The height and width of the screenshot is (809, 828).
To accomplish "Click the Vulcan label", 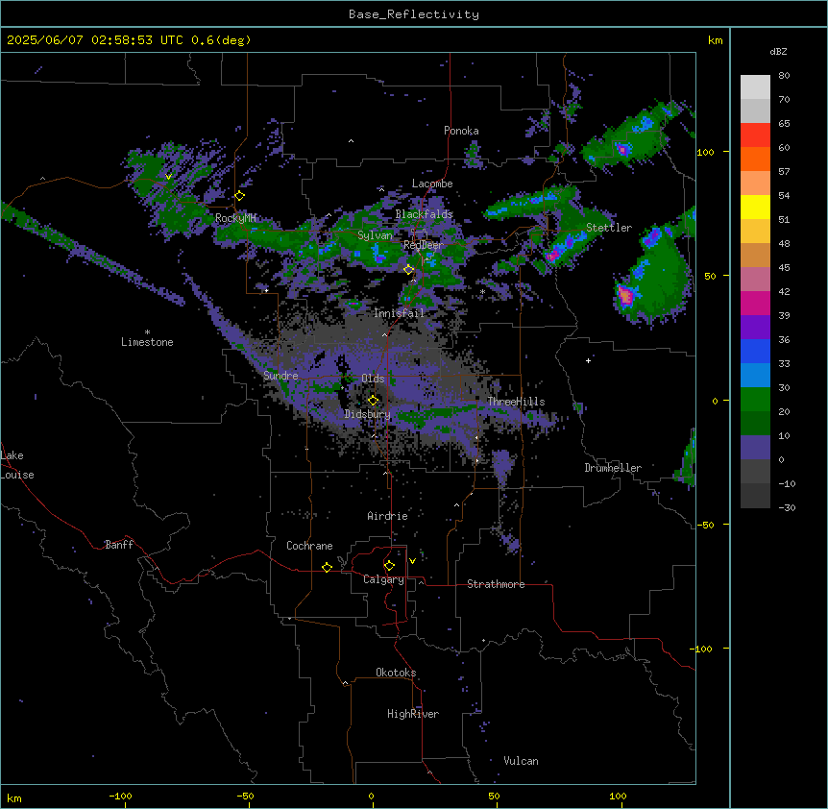I will tap(522, 761).
